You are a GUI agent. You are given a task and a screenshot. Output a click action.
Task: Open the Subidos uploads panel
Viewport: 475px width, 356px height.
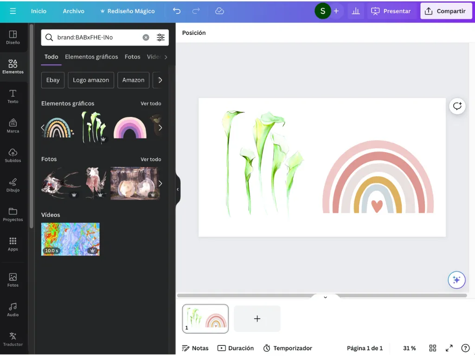click(x=13, y=156)
